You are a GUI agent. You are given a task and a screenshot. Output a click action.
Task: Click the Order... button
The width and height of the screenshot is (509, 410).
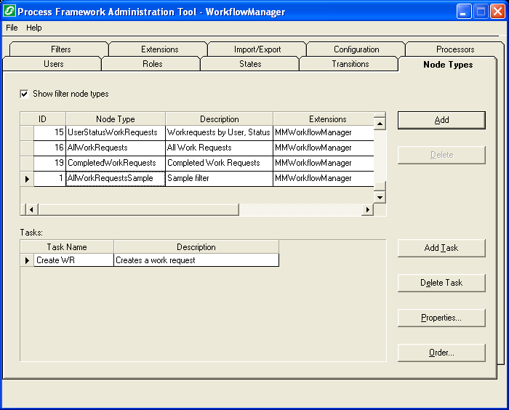441,353
